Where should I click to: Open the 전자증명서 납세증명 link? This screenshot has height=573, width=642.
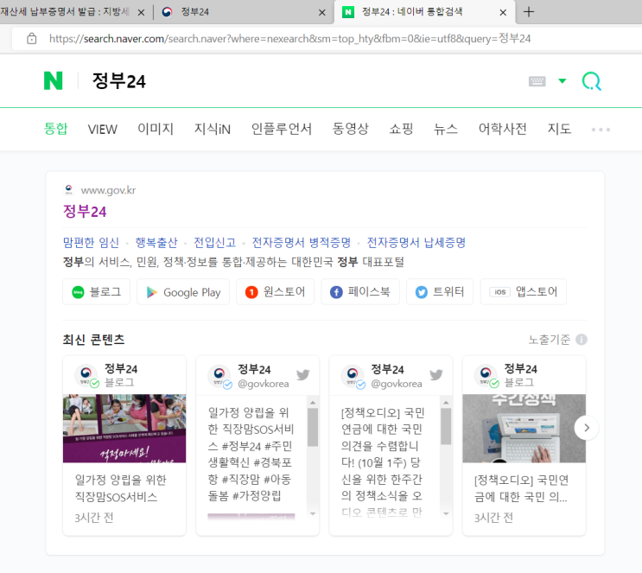416,243
